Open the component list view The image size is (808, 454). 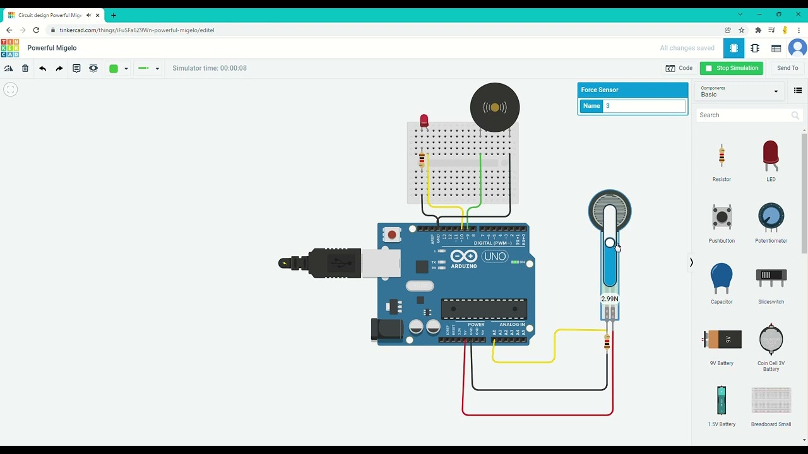776,48
